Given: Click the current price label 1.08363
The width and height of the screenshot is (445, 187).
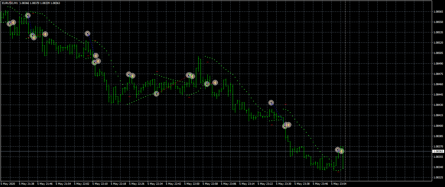Looking at the screenshot, I should point(438,151).
